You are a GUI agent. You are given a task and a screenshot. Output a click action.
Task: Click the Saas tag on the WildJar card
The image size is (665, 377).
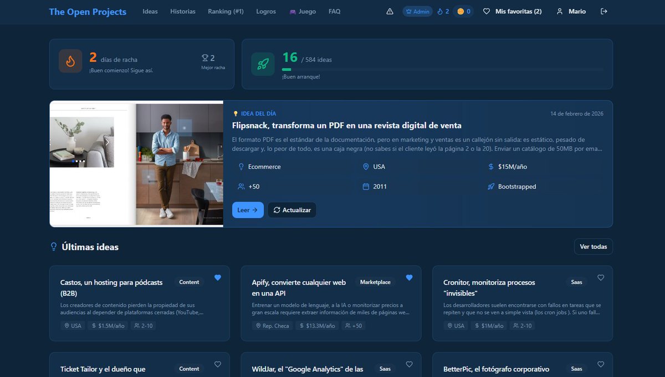pos(385,369)
